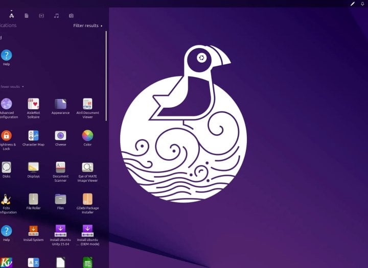Viewport: 368px width, 268px height.
Task: Launch Document Scanner
Action: 60,172
